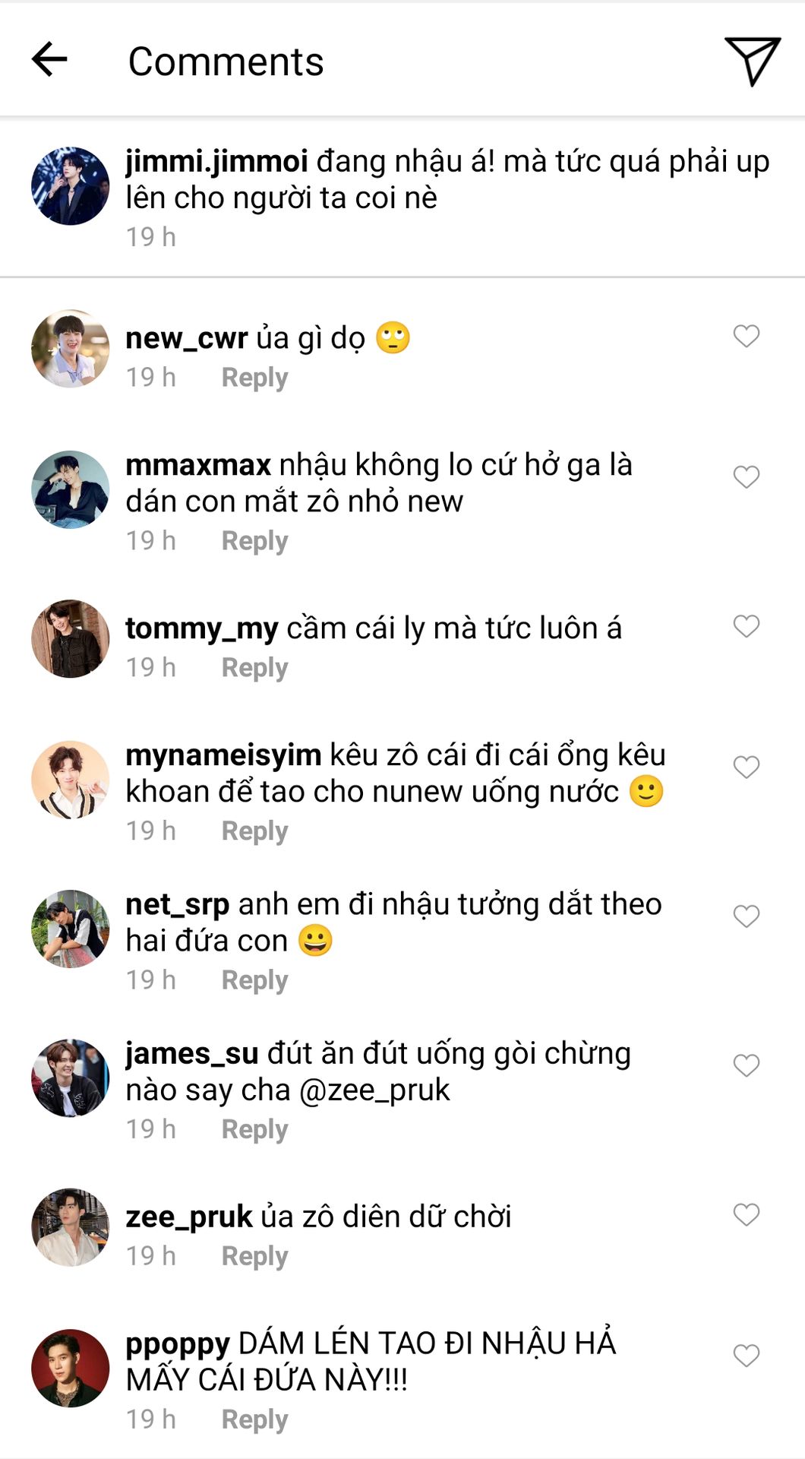Like tommy_my's comment with heart
The image size is (805, 1459).
(x=746, y=626)
